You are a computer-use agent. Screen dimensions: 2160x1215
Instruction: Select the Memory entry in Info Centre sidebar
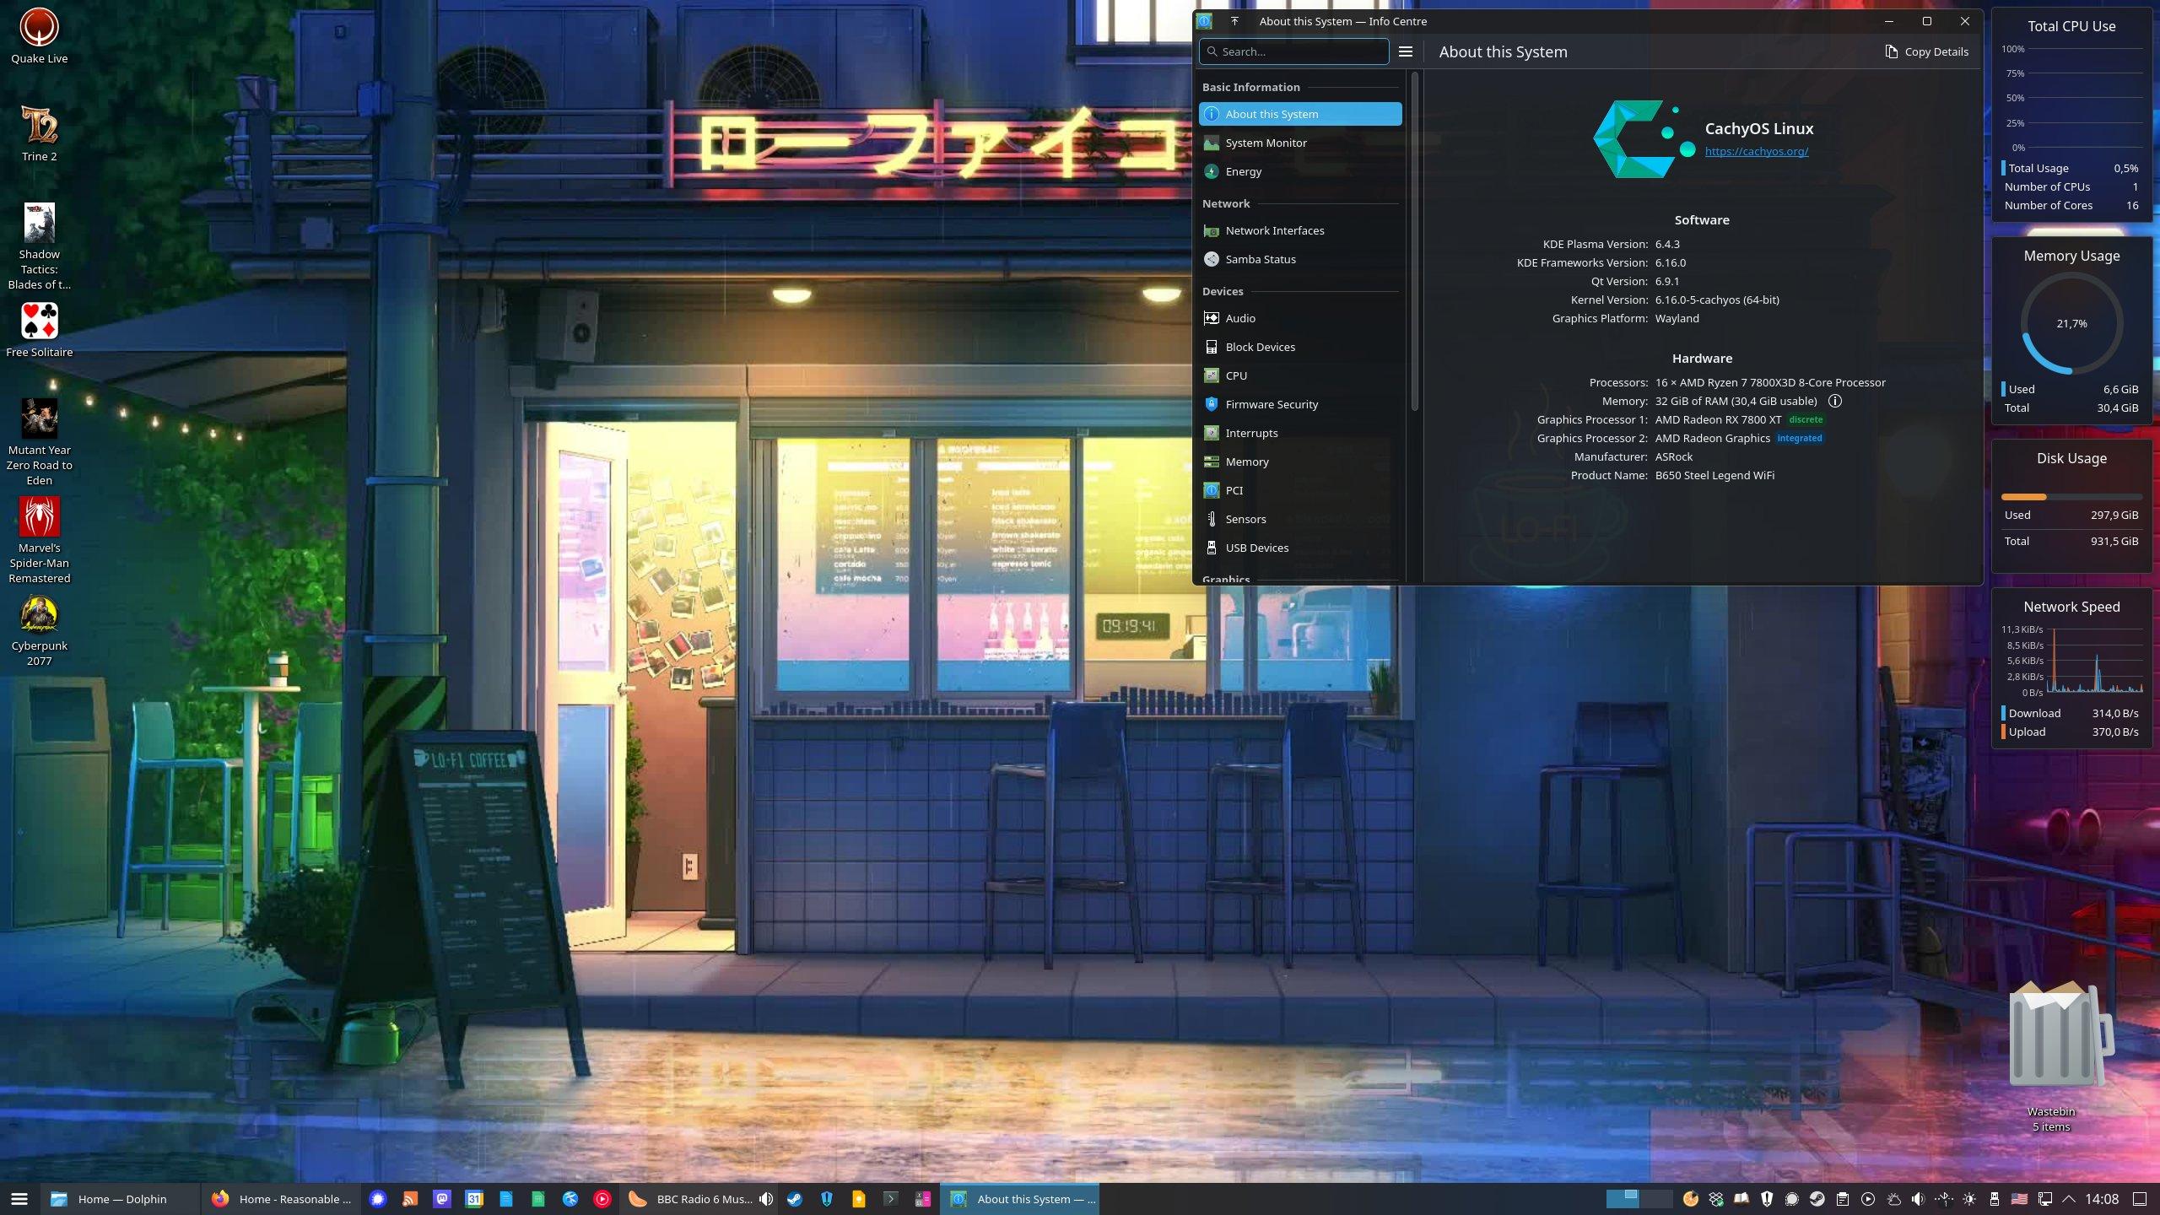pos(1300,462)
